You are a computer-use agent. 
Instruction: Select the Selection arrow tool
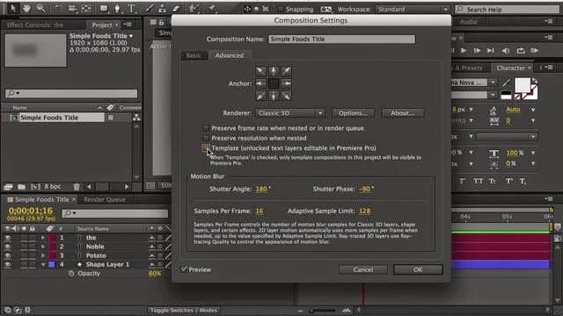coord(12,8)
